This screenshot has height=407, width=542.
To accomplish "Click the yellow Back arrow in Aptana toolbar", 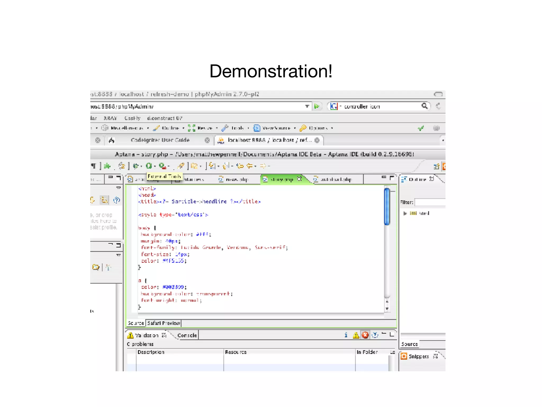I will pyautogui.click(x=250, y=166).
